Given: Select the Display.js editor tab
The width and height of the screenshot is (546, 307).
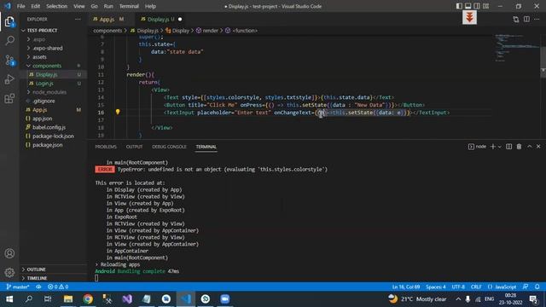Looking at the screenshot, I should [x=161, y=19].
